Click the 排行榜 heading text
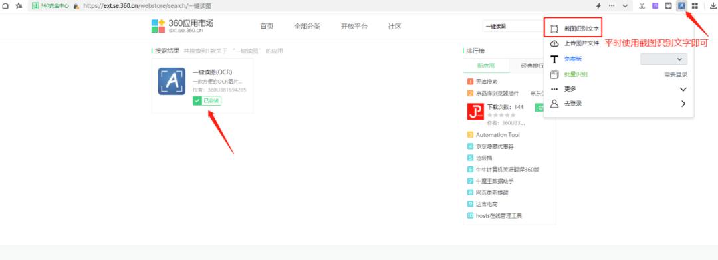The width and height of the screenshot is (718, 260). 475,51
